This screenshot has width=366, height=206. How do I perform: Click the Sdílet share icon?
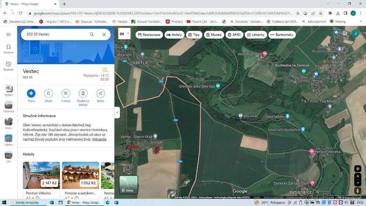pos(100,93)
